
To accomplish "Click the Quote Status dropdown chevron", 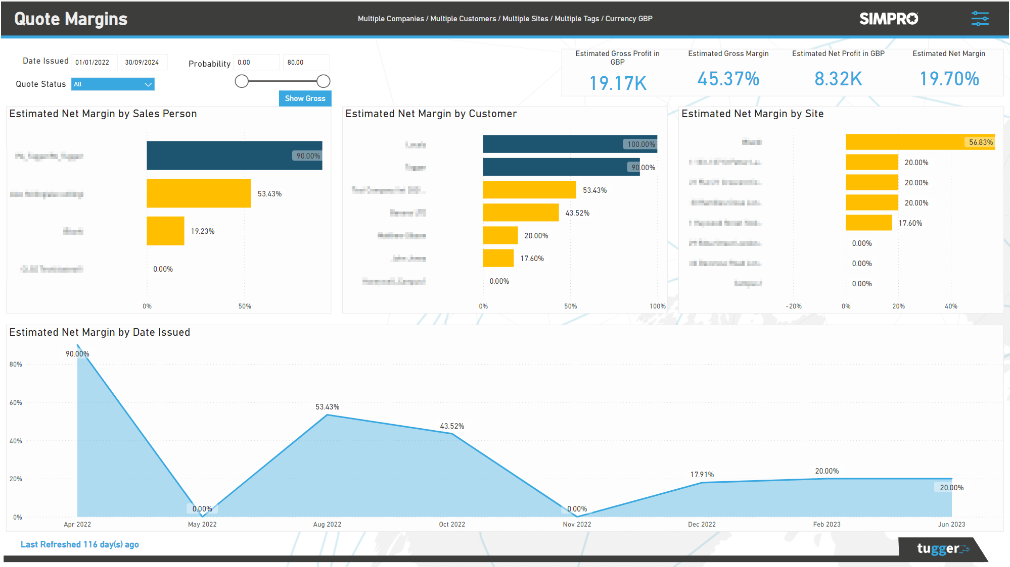I will [148, 84].
